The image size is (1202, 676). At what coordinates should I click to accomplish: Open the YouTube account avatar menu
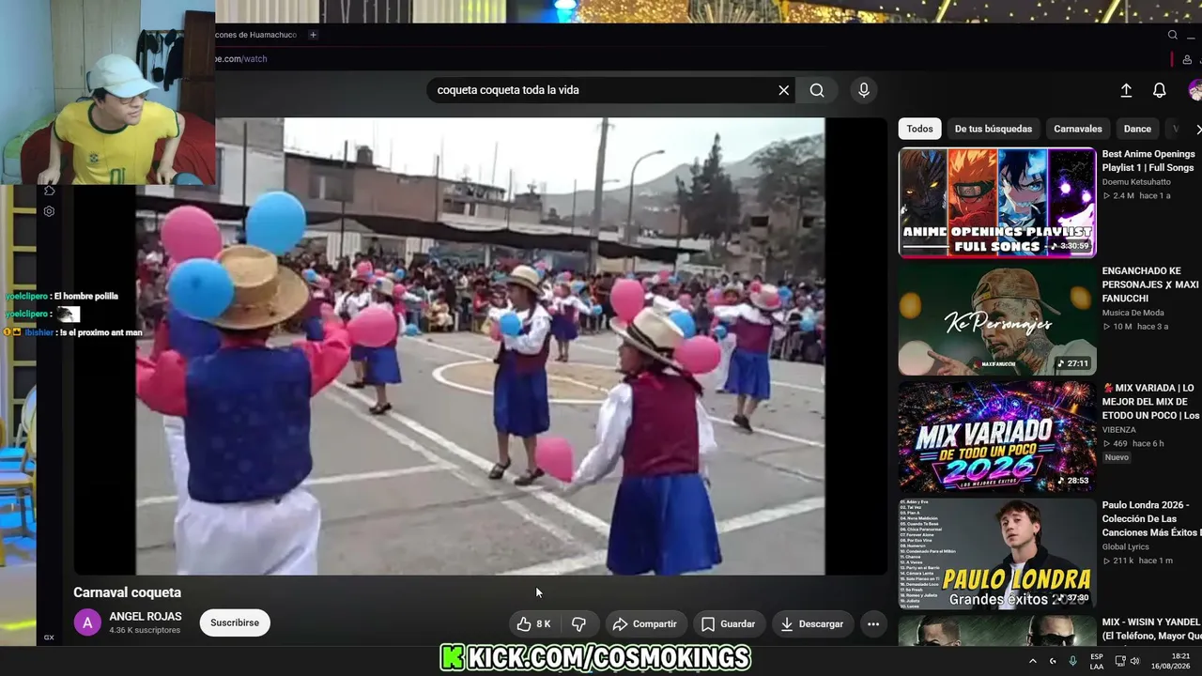[1194, 90]
